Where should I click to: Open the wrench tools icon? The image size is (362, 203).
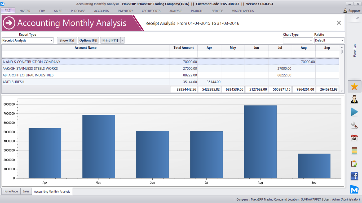354,125
